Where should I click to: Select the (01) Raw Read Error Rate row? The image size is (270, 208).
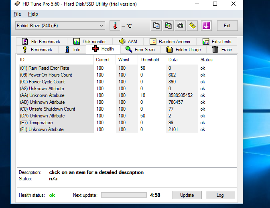point(122,68)
